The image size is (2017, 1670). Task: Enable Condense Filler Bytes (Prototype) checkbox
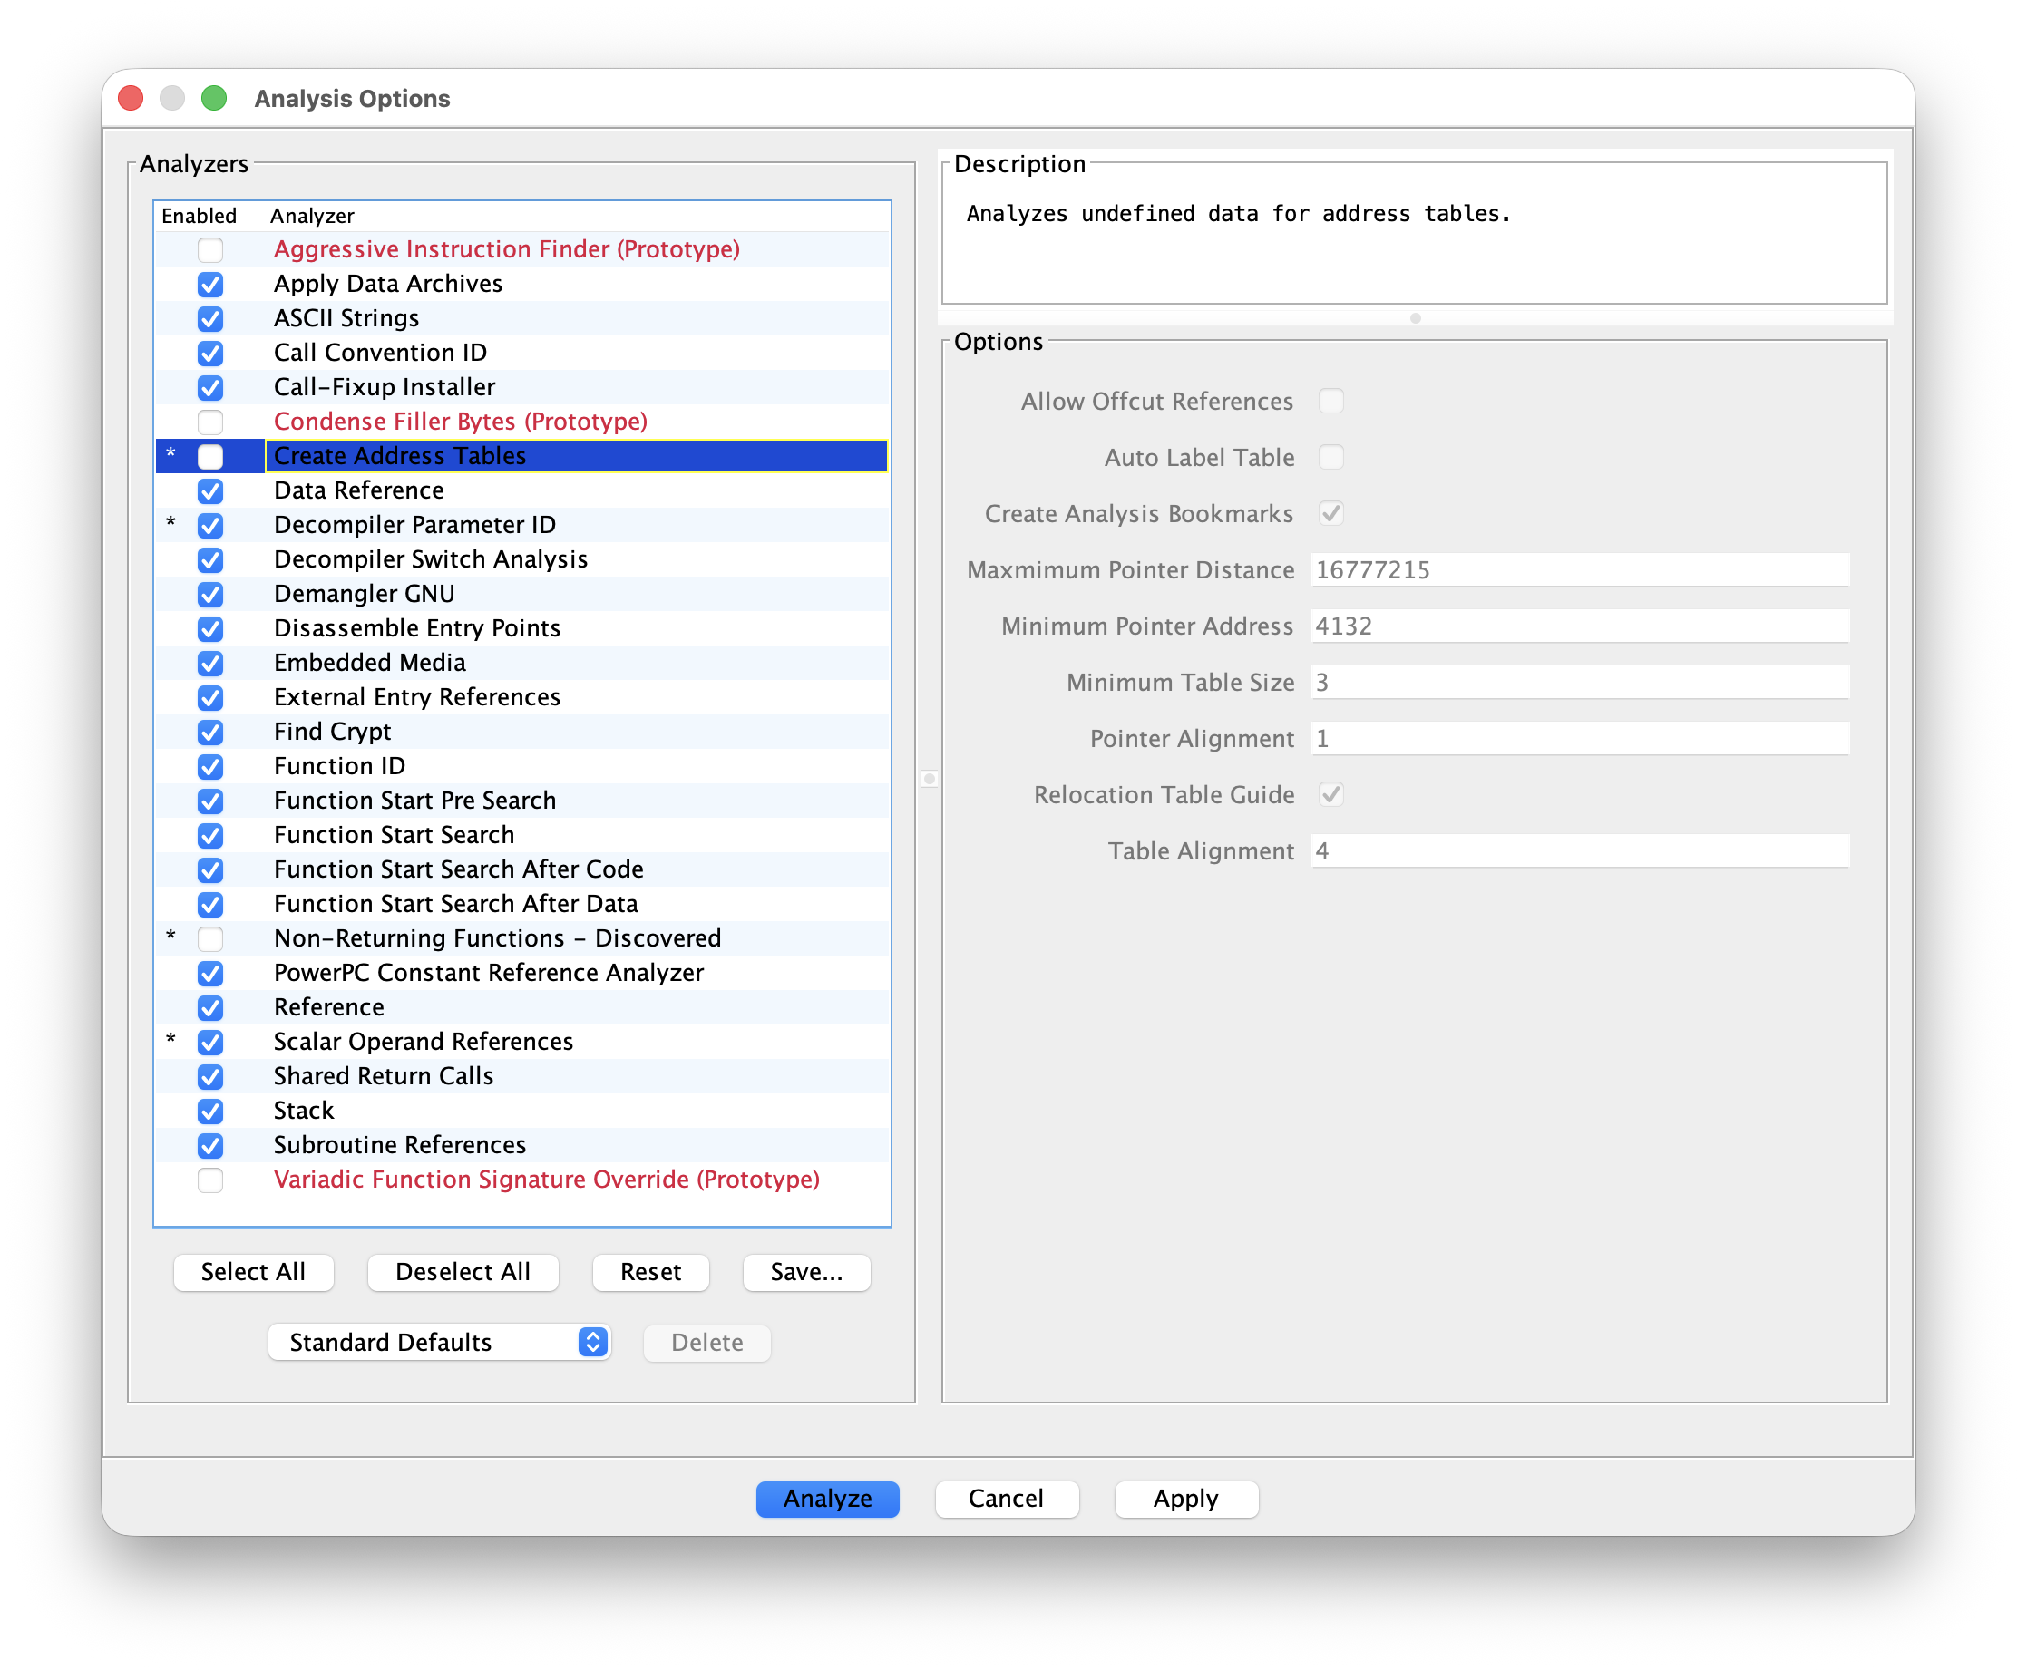point(210,422)
